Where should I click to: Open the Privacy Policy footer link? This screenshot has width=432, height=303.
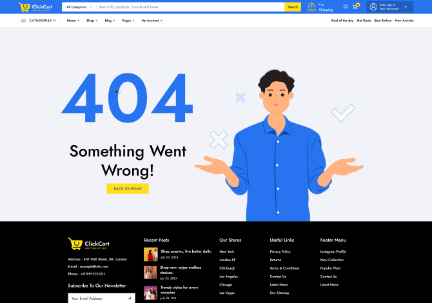(280, 251)
